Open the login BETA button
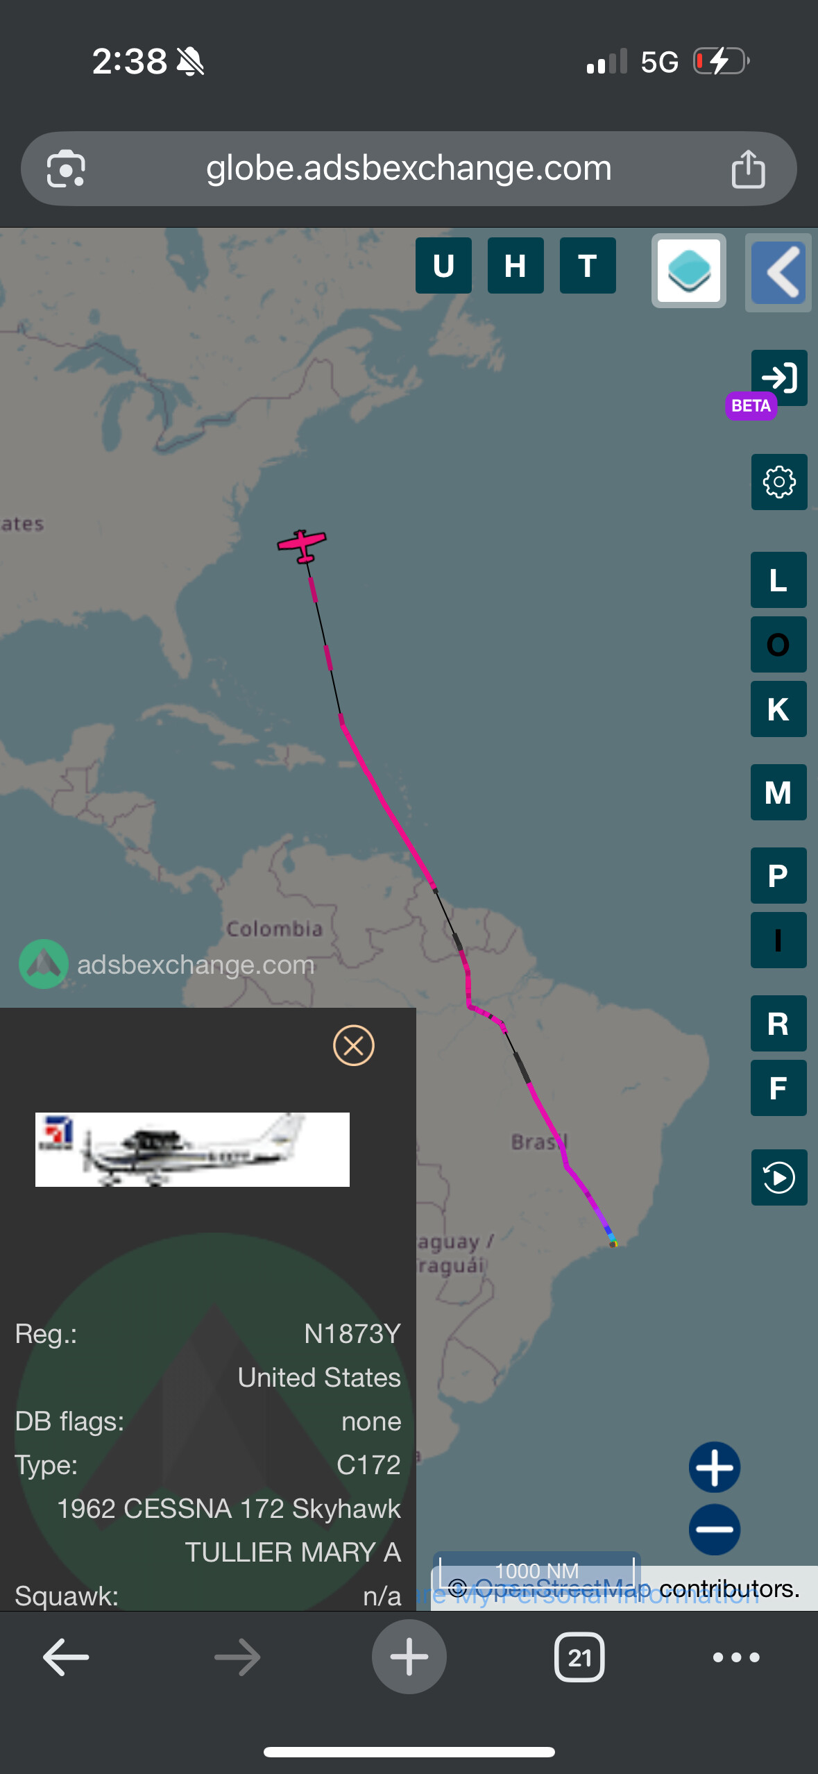This screenshot has width=818, height=1774. 778,378
